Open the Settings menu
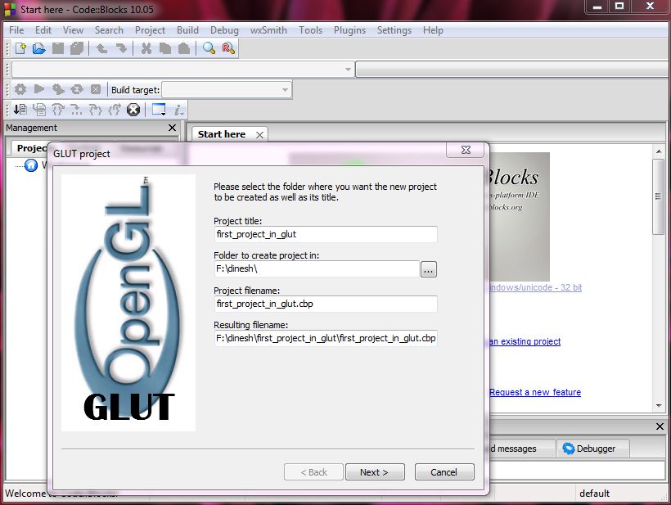 click(x=394, y=30)
